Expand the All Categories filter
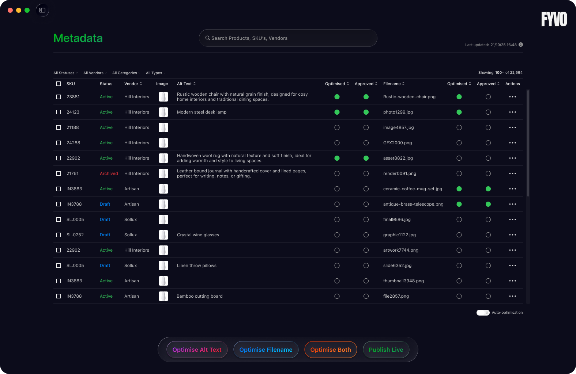Screen dimensions: 576x374 126,73
